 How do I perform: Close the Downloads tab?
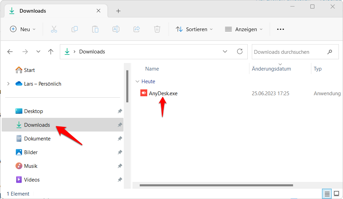(x=98, y=11)
